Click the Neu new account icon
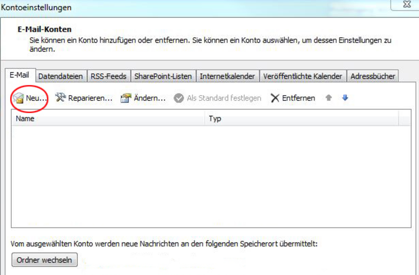This screenshot has width=419, height=275. (19, 98)
